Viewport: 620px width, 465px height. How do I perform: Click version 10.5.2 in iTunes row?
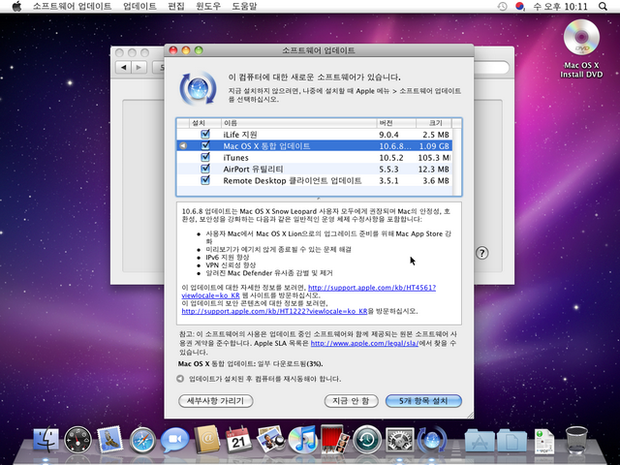point(391,157)
